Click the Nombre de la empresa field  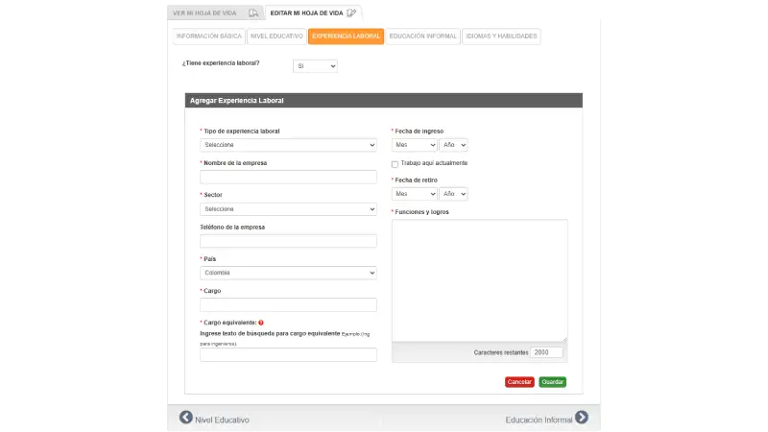(288, 177)
